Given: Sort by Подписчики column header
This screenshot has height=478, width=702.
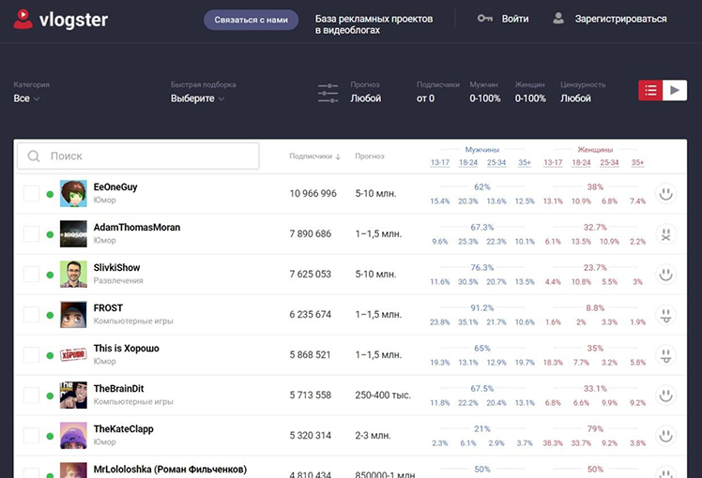Looking at the screenshot, I should pos(311,157).
